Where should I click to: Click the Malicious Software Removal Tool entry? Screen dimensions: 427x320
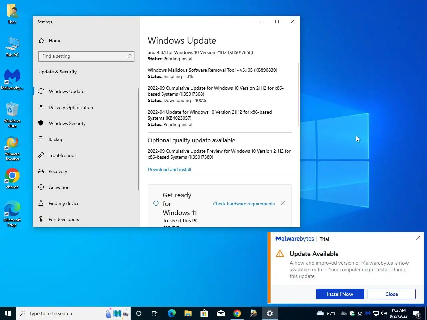click(x=212, y=73)
